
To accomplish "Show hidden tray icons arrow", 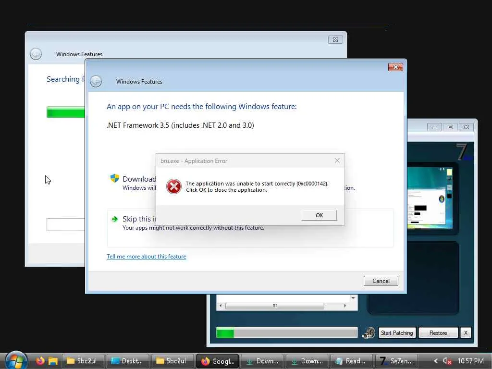I will coord(435,361).
